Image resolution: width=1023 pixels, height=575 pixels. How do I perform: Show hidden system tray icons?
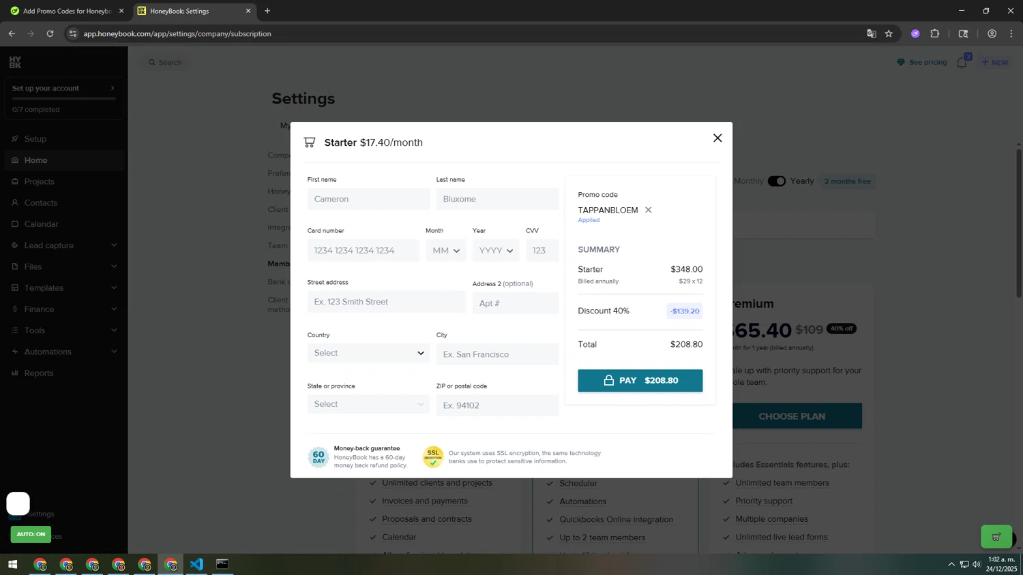(951, 564)
